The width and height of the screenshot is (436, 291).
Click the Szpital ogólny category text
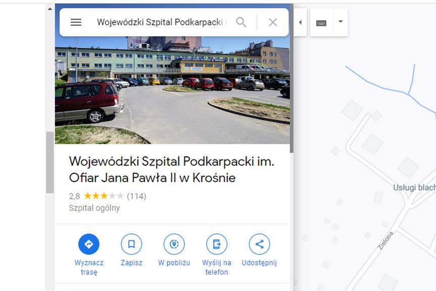click(94, 208)
